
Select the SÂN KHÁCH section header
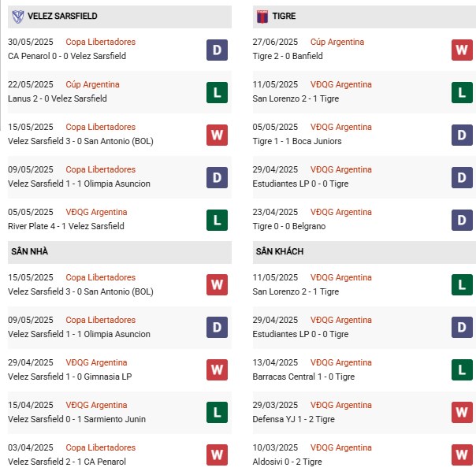tap(279, 251)
